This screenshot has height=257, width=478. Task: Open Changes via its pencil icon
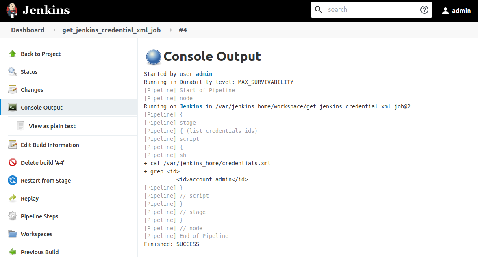coord(12,89)
